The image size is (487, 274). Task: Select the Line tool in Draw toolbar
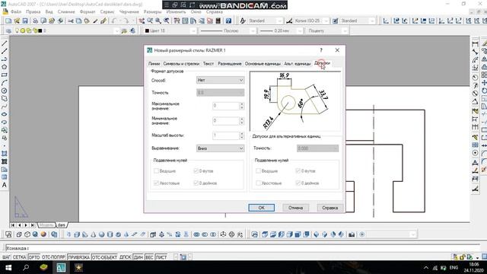tap(5, 43)
